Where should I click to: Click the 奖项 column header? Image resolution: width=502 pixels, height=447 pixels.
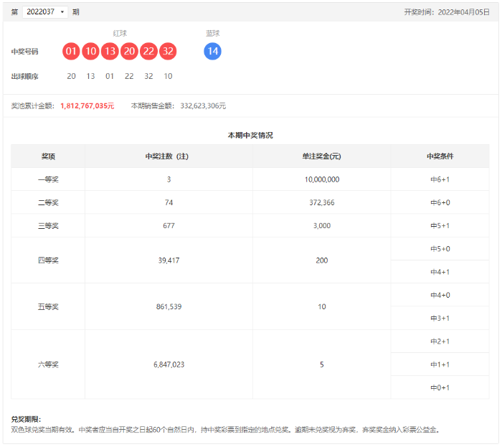48,156
